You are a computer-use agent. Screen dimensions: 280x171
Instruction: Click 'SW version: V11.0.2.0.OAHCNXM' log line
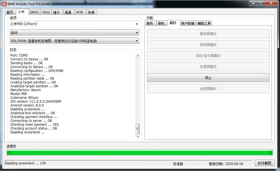coord(36,102)
